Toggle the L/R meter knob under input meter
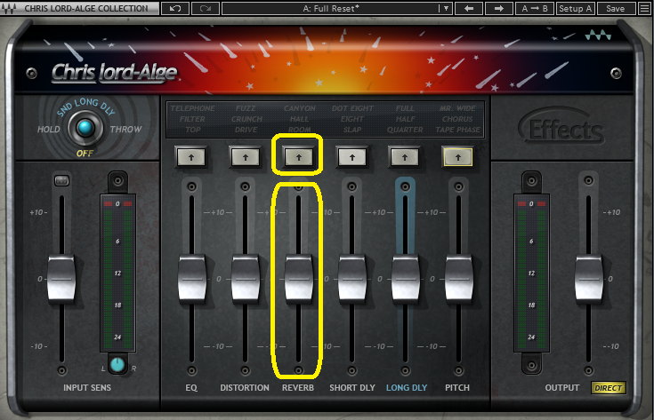 [x=116, y=365]
